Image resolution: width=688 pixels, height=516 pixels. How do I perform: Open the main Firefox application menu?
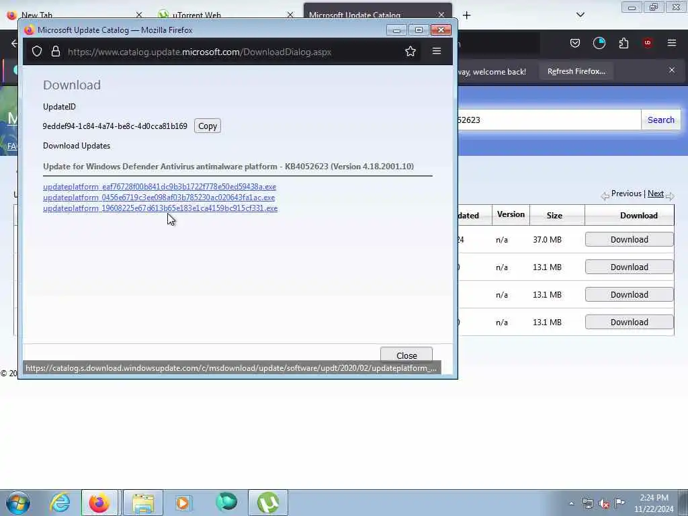tap(672, 43)
